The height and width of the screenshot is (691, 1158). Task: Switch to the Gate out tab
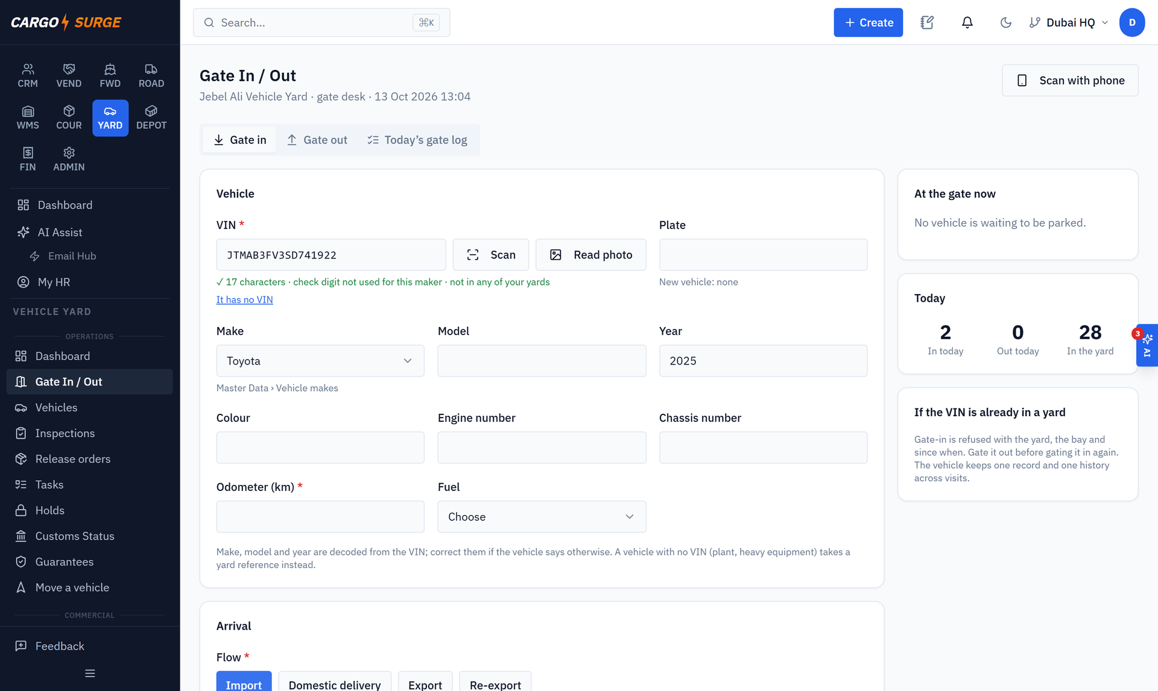[x=317, y=140]
